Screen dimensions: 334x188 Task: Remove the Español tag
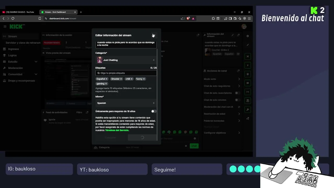tap(106, 79)
